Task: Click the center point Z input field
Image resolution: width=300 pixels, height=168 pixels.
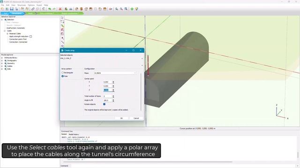Action: click(107, 90)
